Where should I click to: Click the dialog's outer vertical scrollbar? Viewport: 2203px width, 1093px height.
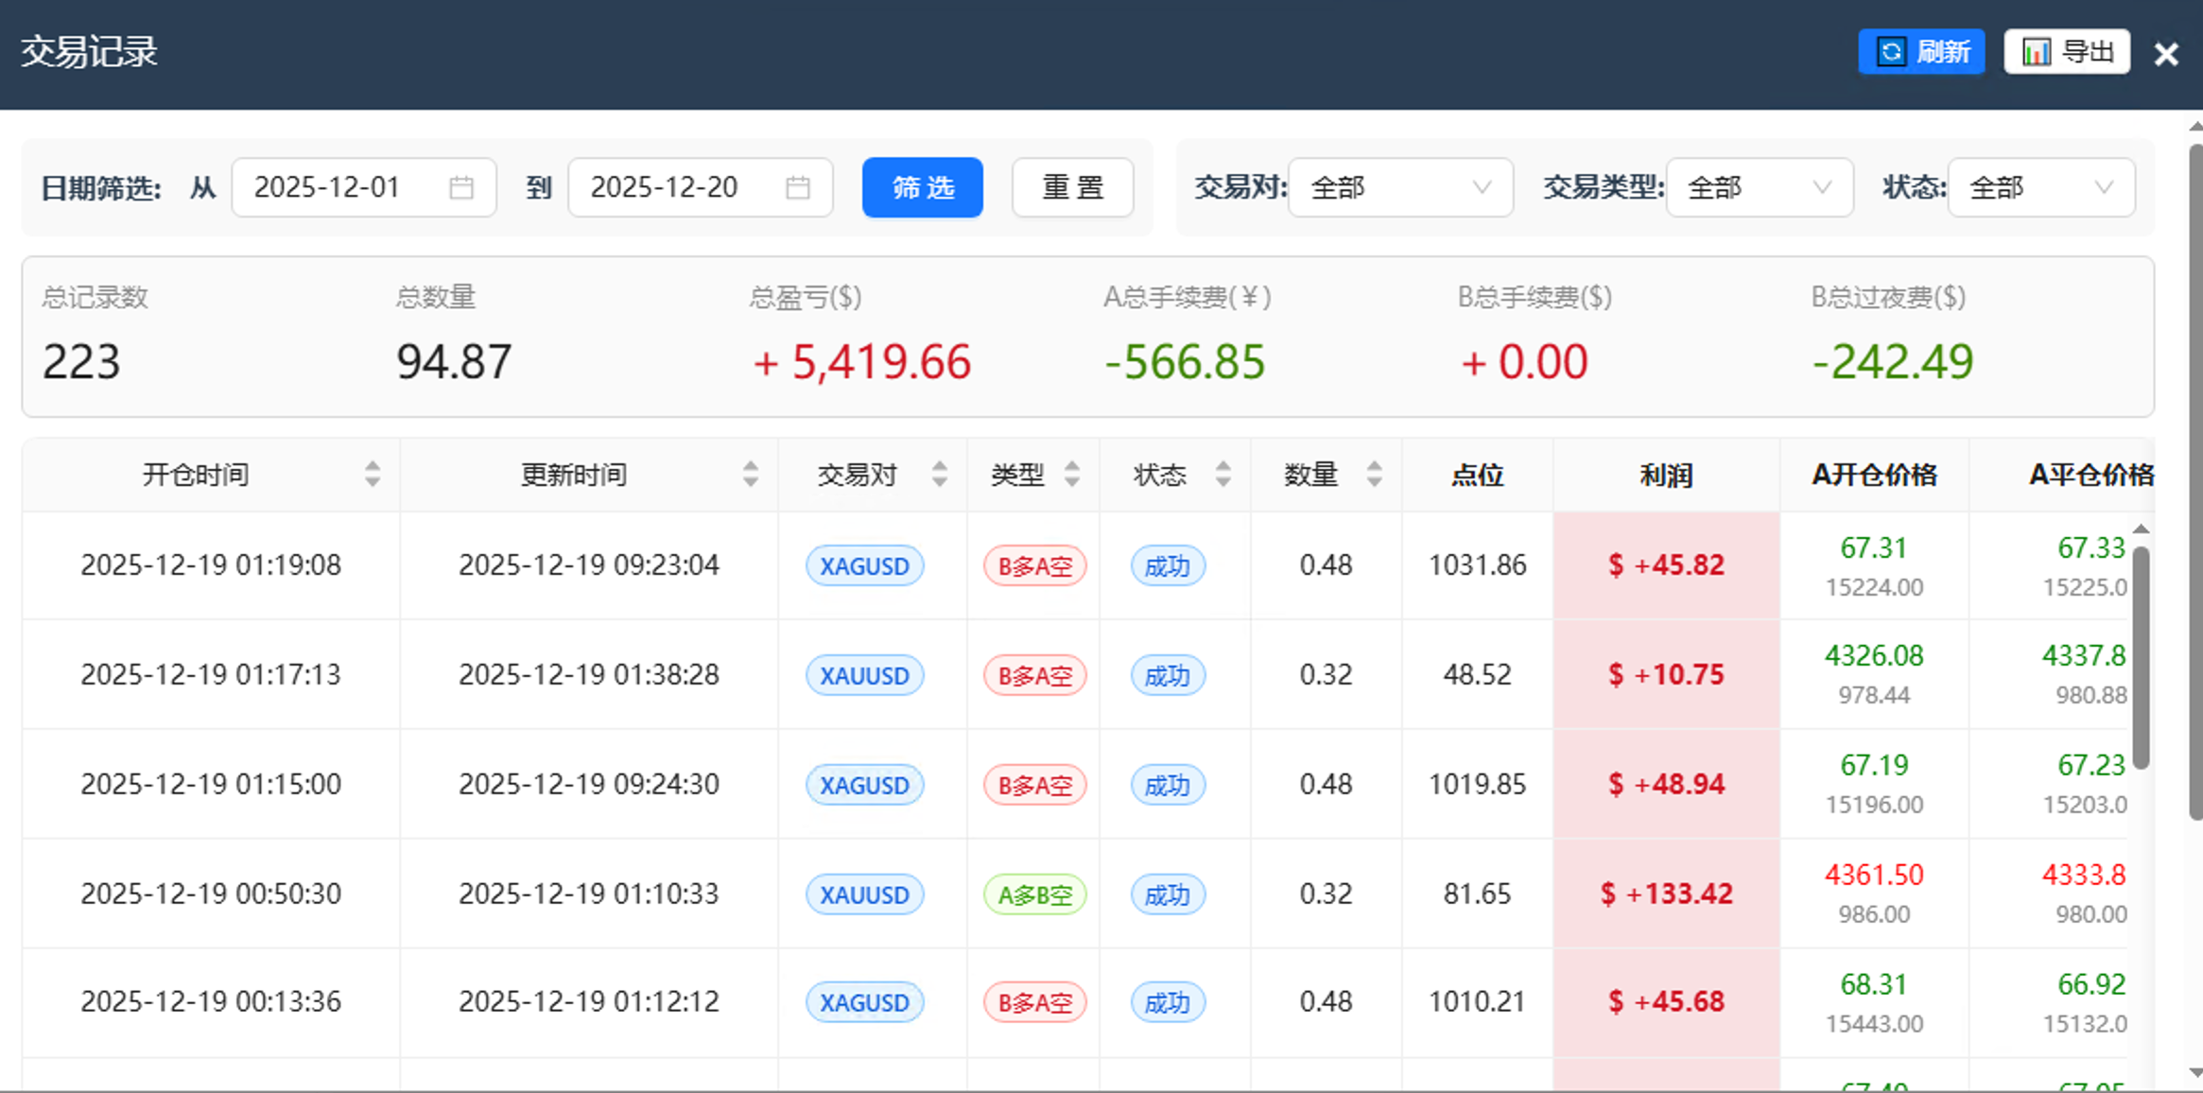pos(2195,482)
